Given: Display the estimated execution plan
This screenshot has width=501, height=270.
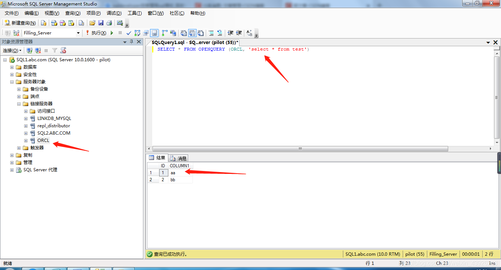Looking at the screenshot, I should (137, 33).
